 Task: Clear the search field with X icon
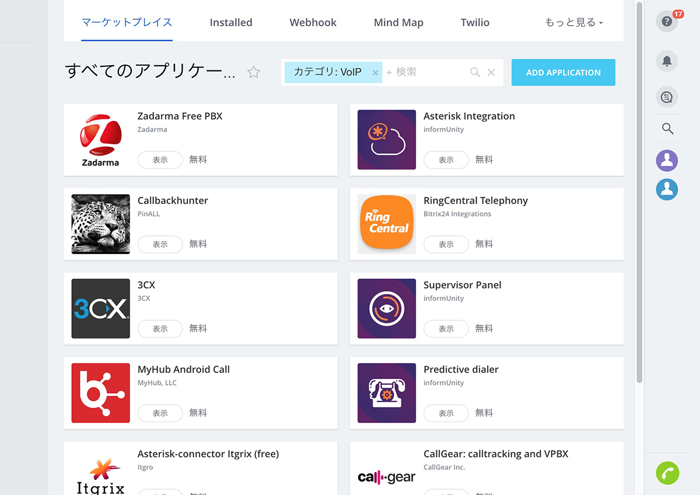(x=491, y=72)
